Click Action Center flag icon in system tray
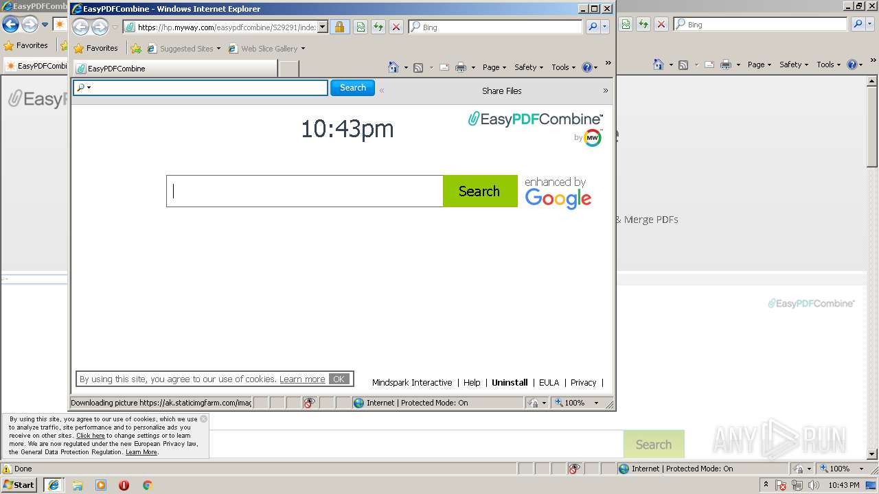The image size is (879, 494). [x=781, y=485]
